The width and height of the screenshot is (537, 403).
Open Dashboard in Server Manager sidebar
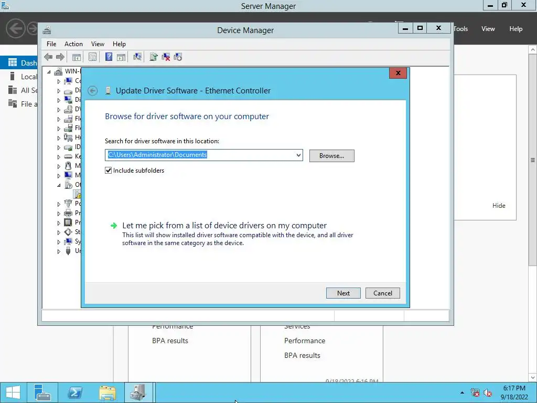[19, 63]
